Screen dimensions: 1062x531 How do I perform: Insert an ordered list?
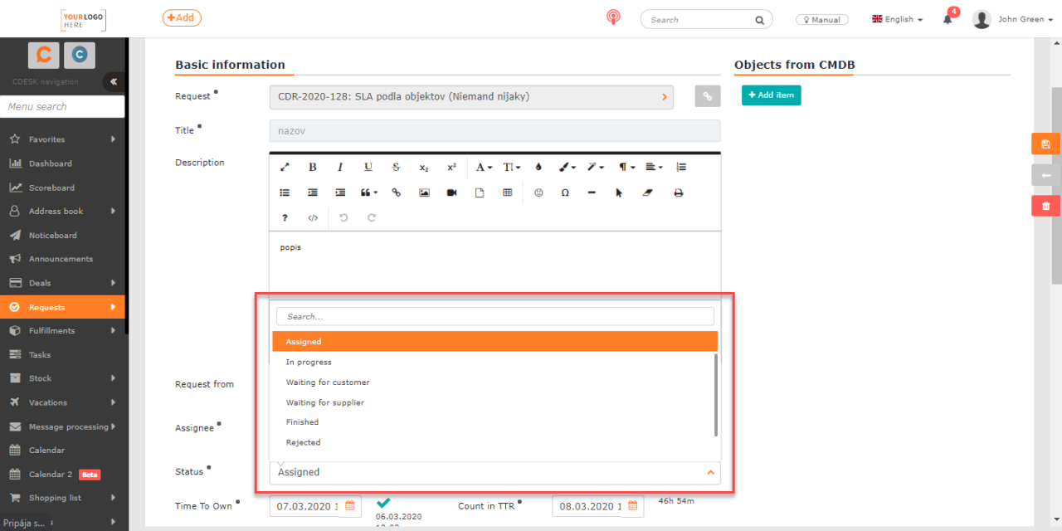pyautogui.click(x=681, y=167)
